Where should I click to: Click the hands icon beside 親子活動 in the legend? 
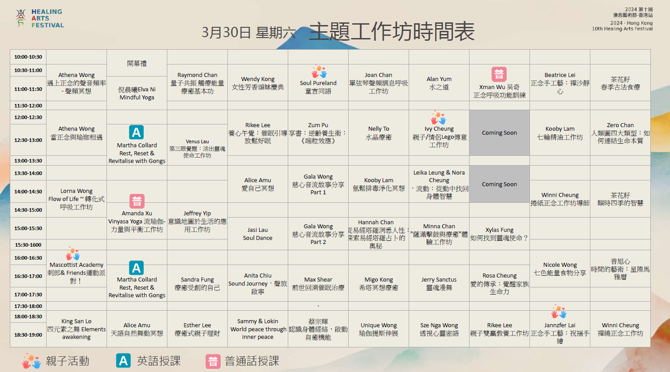tap(31, 361)
